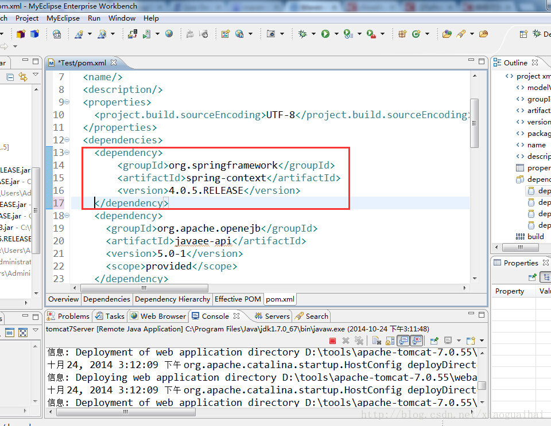This screenshot has height=426, width=551.
Task: Click the Console horizontal scrollbar thumb
Action: [126, 412]
